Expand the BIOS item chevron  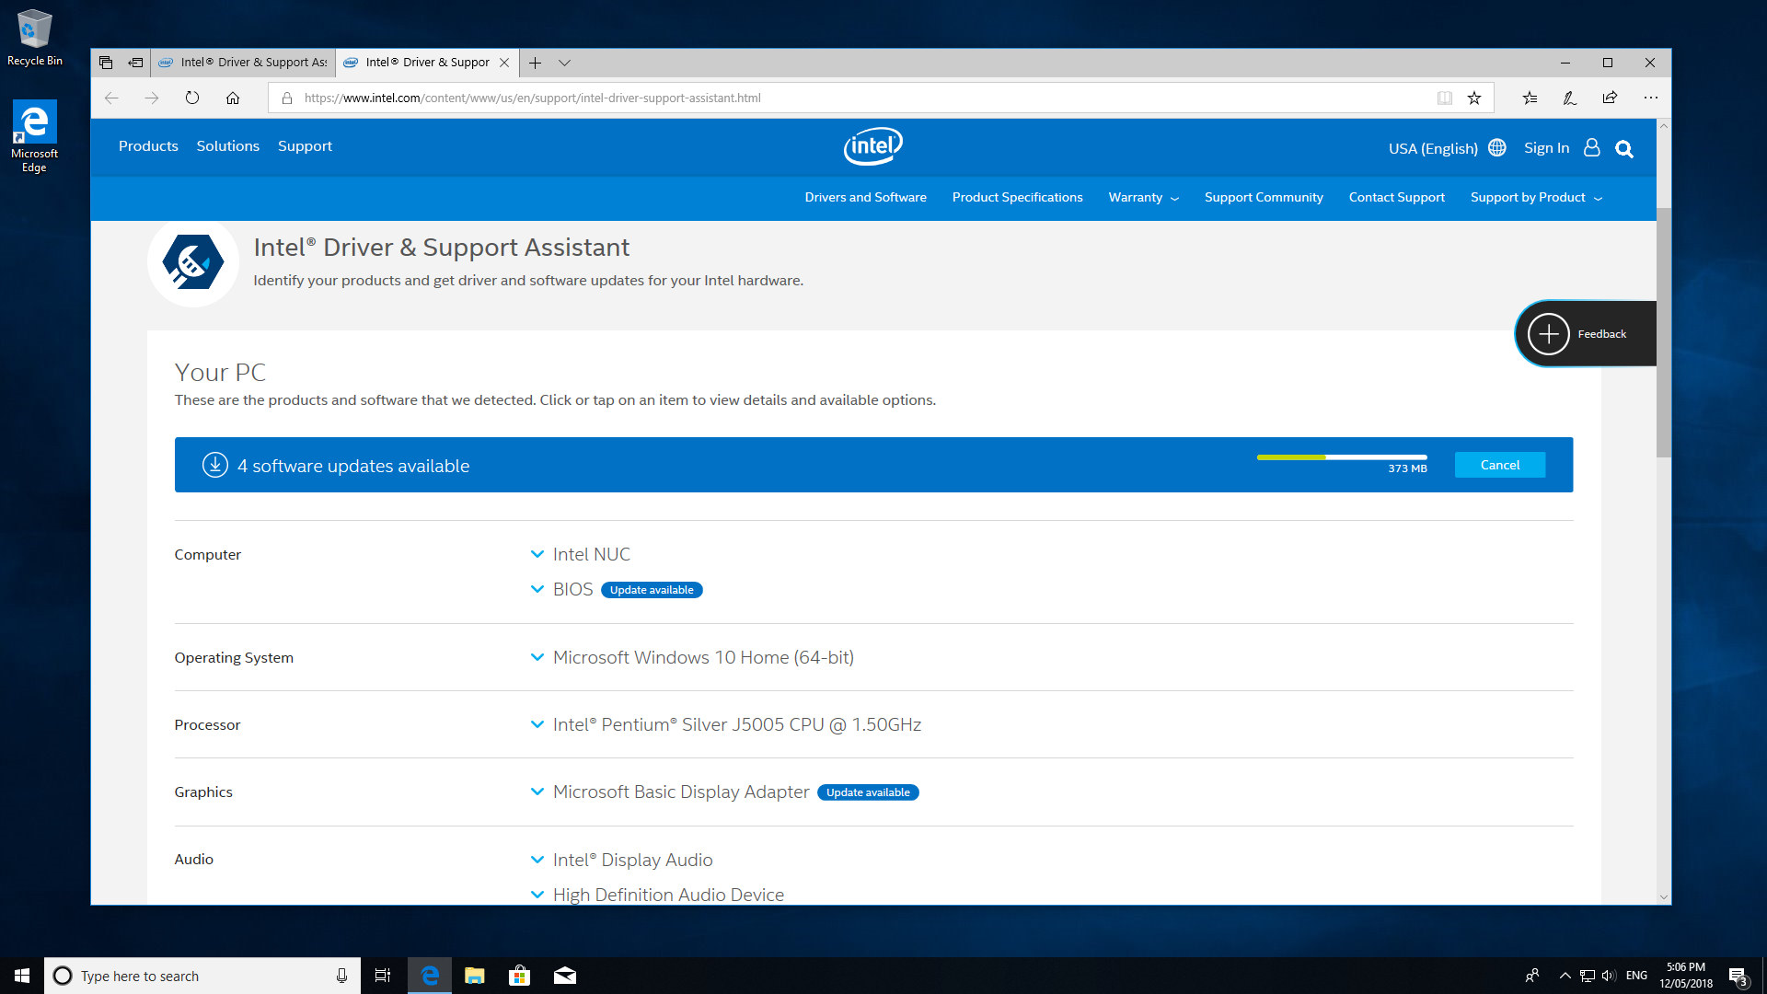tap(537, 589)
